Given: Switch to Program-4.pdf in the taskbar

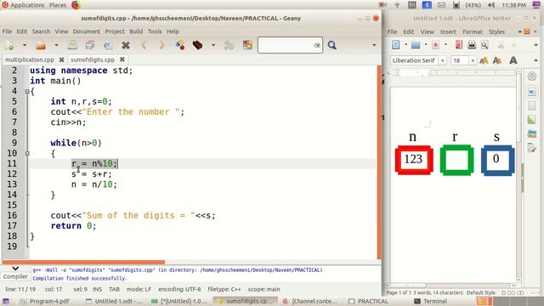Looking at the screenshot, I should pos(45,301).
